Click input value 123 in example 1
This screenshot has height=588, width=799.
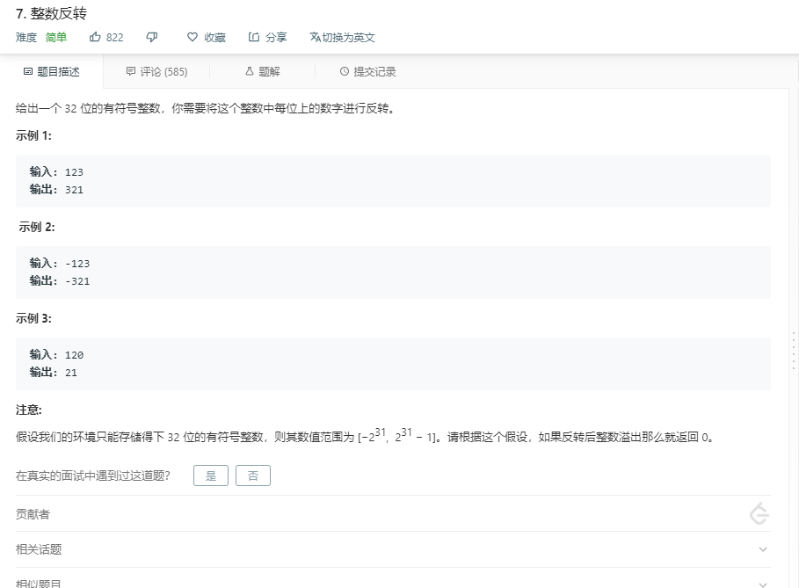(x=74, y=172)
